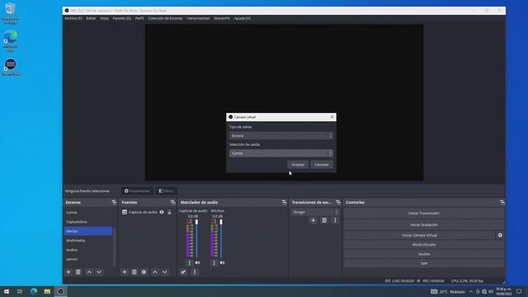
Task: Open Windows Start menu
Action: [7, 291]
